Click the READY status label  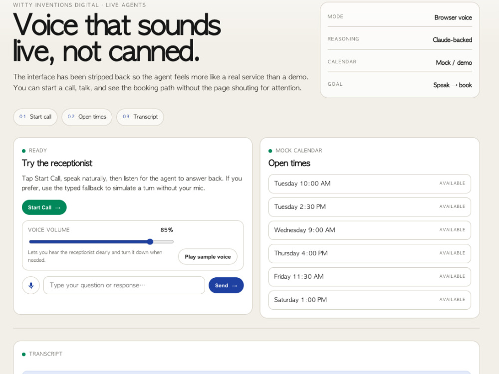click(x=37, y=151)
